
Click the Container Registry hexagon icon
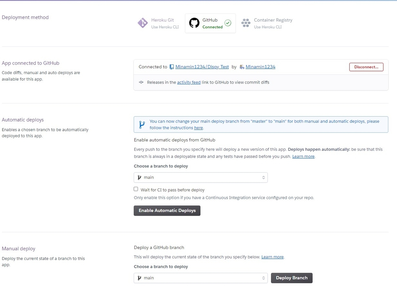tap(245, 23)
